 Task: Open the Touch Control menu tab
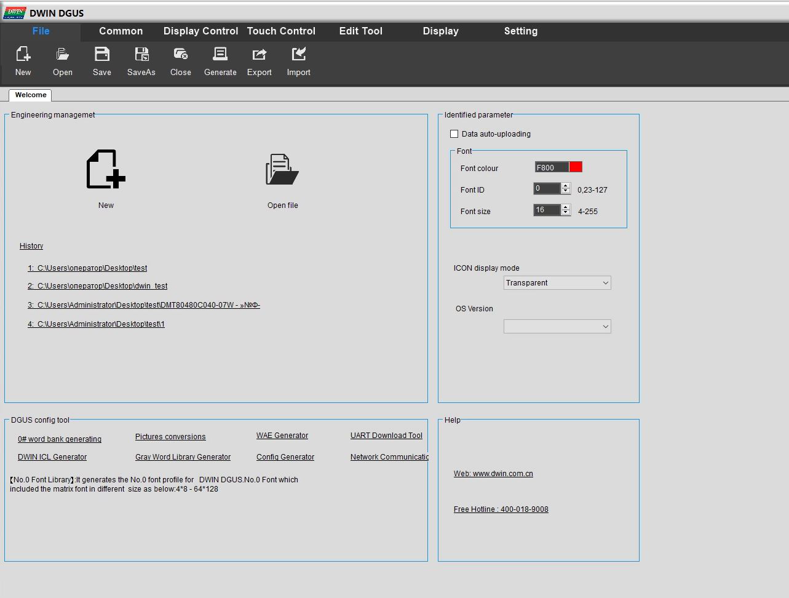pos(281,31)
